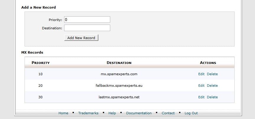Viewport: 255px width, 119px height.
Task: Edit the mx.spamexperts.com record
Action: pyautogui.click(x=201, y=74)
